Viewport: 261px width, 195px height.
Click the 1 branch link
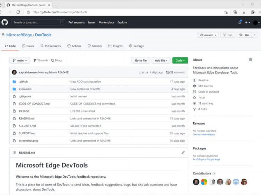pyautogui.click(x=41, y=60)
